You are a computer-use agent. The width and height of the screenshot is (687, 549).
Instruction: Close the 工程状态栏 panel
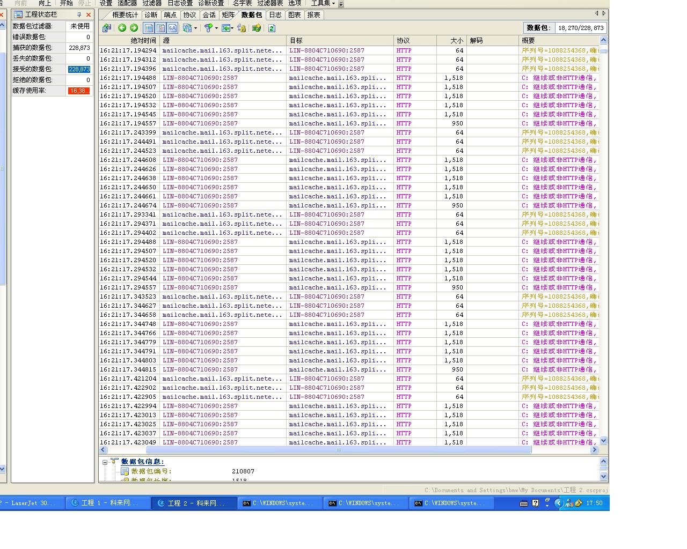pos(89,15)
